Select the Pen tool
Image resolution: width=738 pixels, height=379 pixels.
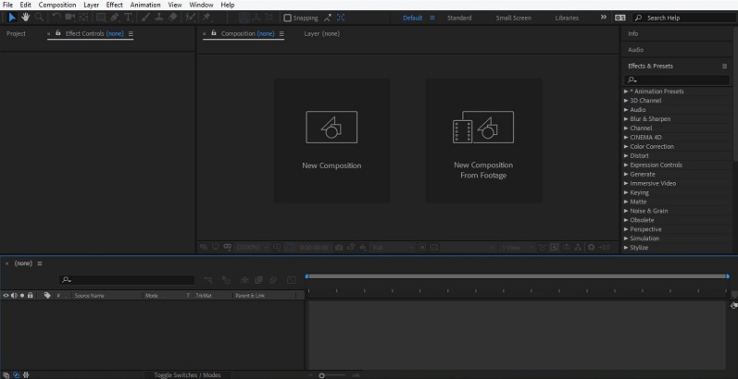click(116, 18)
